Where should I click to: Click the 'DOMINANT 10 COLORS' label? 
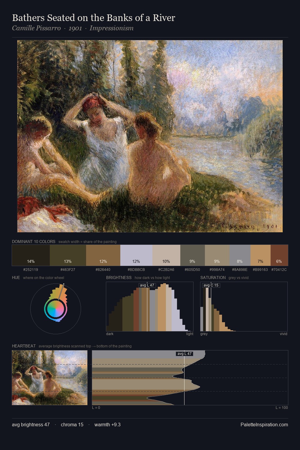(34, 241)
